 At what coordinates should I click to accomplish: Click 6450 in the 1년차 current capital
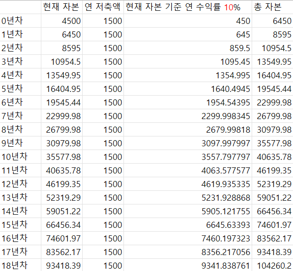coord(62,34)
